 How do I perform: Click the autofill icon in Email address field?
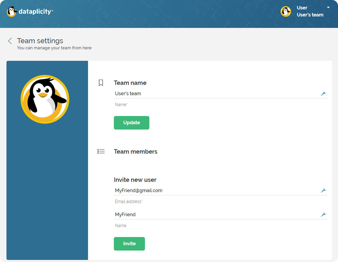point(324,191)
